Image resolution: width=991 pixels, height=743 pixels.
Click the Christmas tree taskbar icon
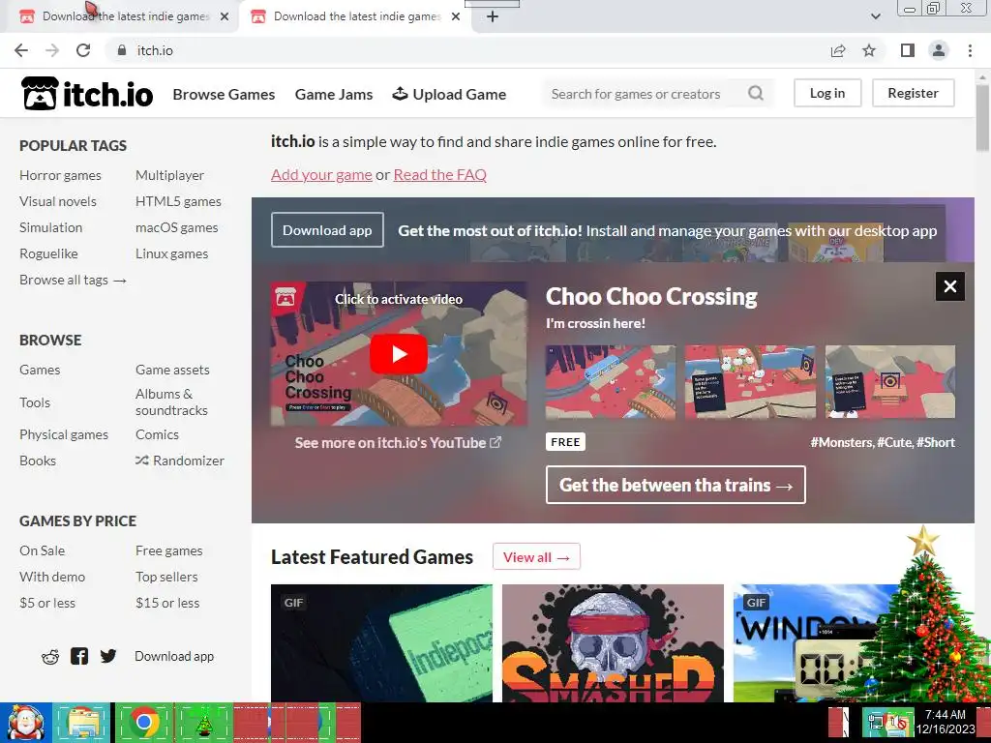point(203,722)
